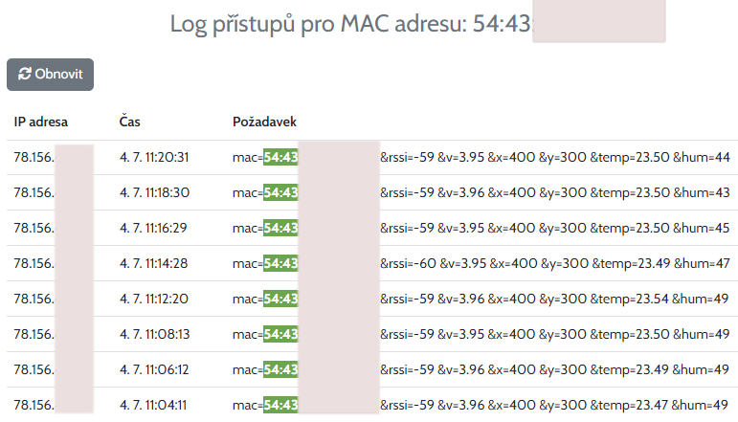This screenshot has height=422, width=738.
Task: Select the timestamp 4. 7. 11:18:30
Action: 154,193
